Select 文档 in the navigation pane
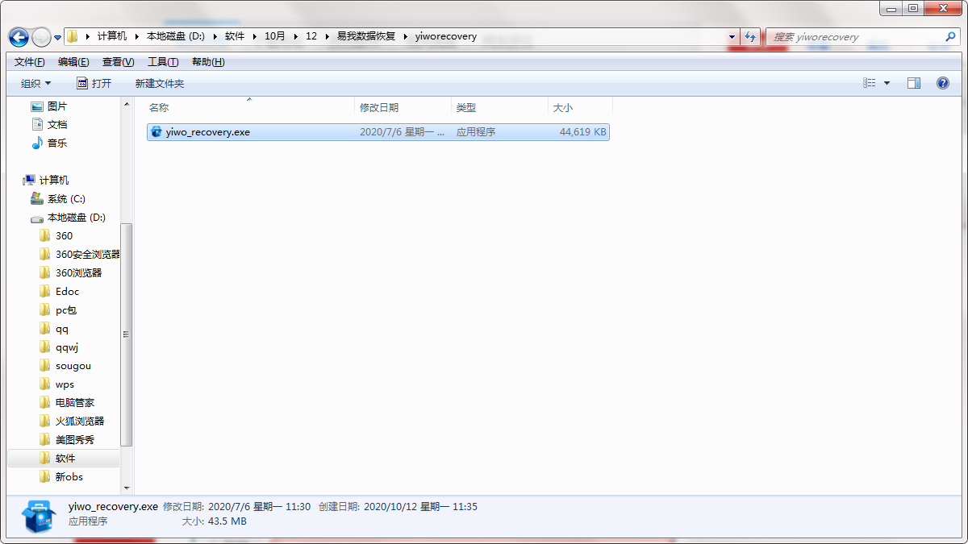This screenshot has height=544, width=968. pos(48,125)
